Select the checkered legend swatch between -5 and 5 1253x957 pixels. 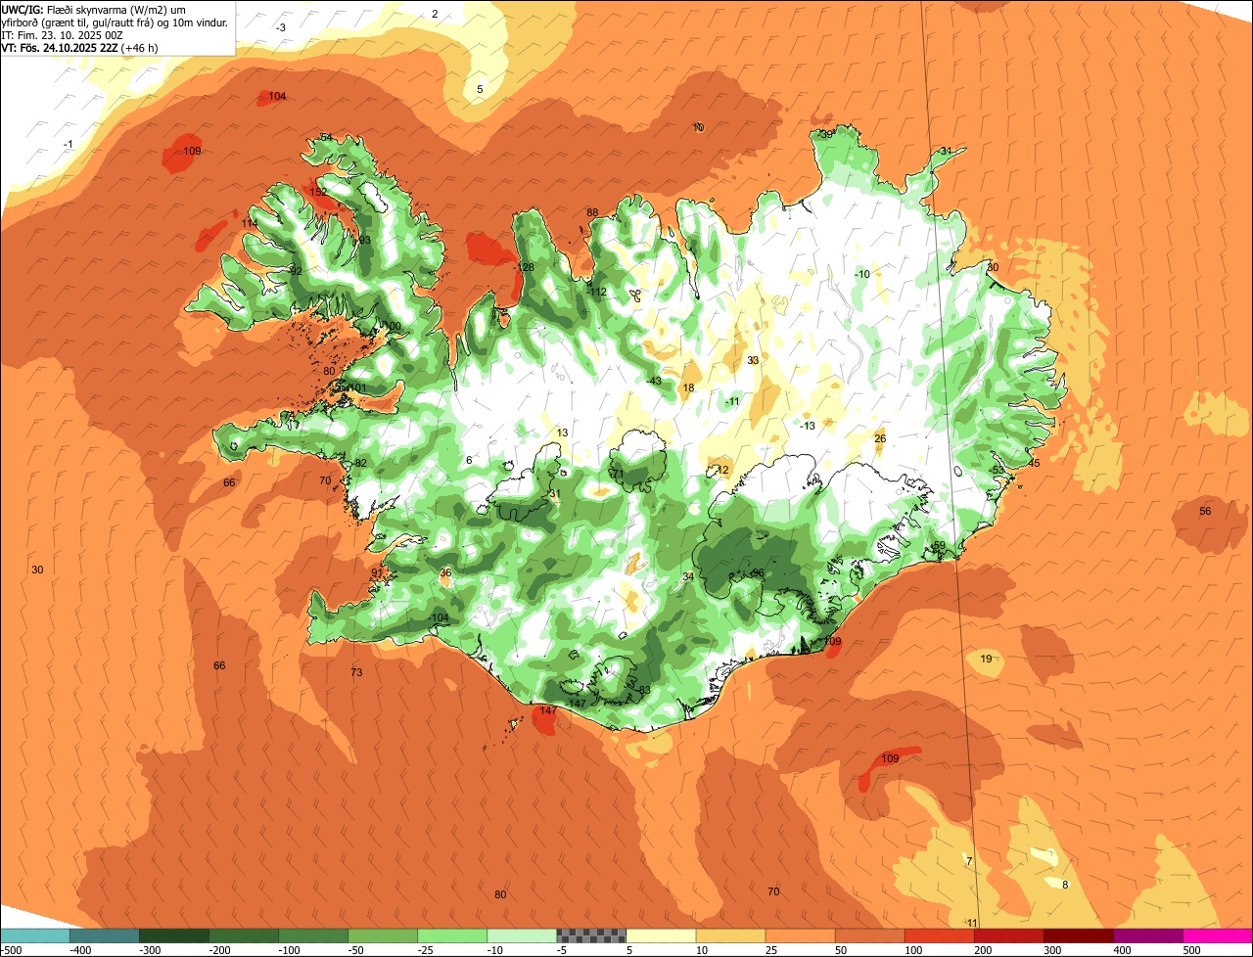pyautogui.click(x=591, y=935)
